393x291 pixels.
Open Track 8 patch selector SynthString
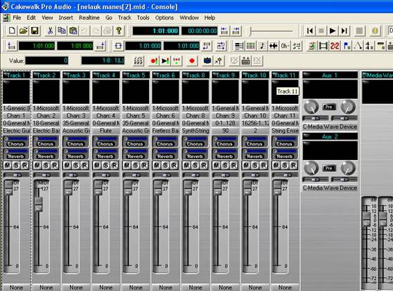coord(195,130)
